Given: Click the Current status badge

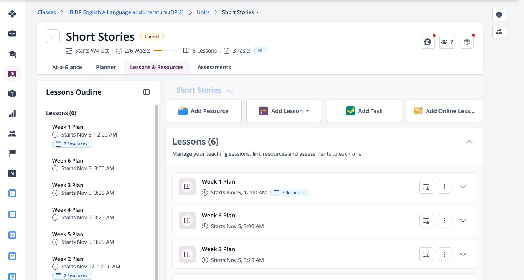Looking at the screenshot, I should pos(152,36).
